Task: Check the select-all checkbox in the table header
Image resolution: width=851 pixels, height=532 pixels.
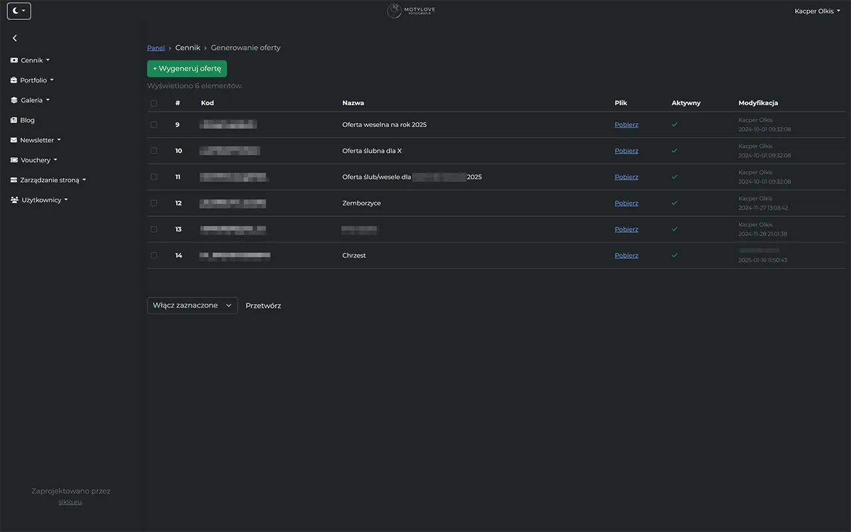Action: (x=154, y=103)
